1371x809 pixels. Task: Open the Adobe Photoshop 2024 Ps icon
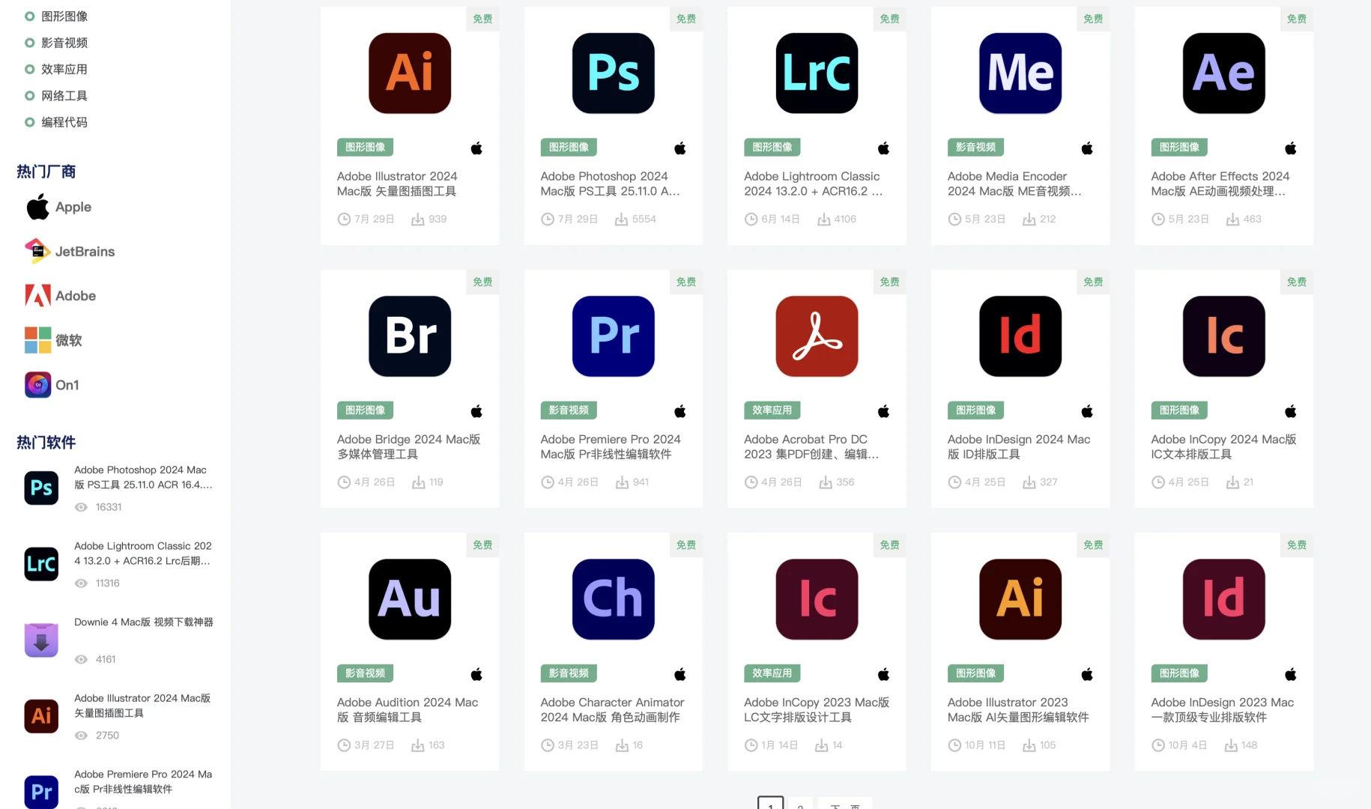613,73
